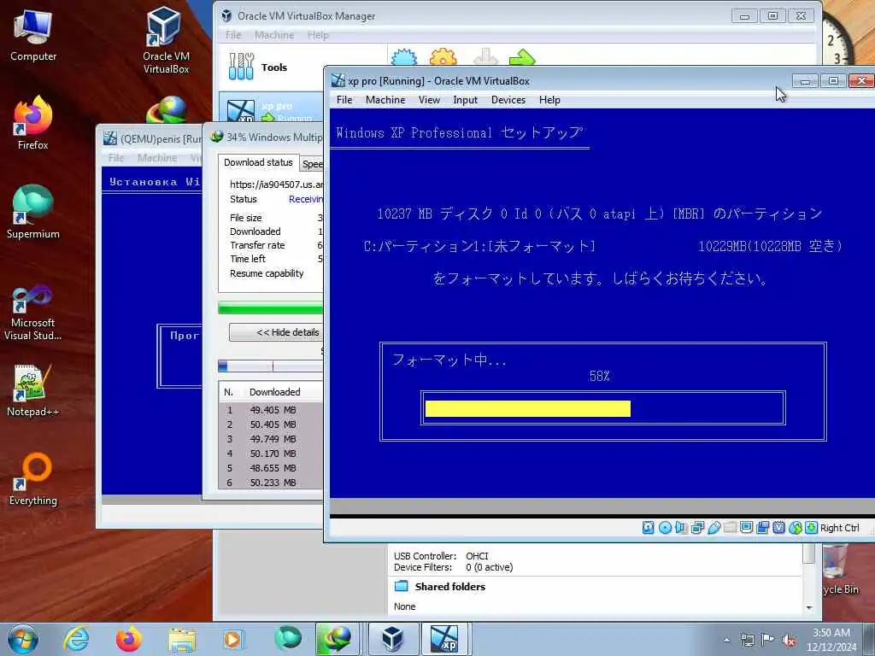Image resolution: width=875 pixels, height=656 pixels.
Task: Select the xp pro machine in Manager list
Action: coord(271,108)
